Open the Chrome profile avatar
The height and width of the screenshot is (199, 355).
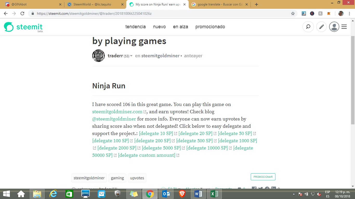(341, 13)
